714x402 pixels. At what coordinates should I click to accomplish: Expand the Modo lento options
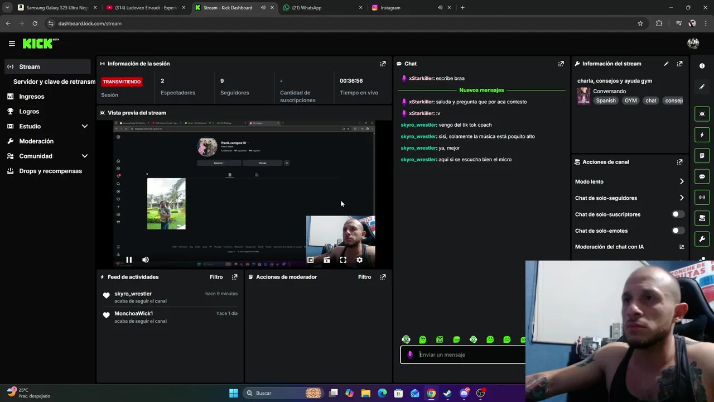tap(682, 181)
